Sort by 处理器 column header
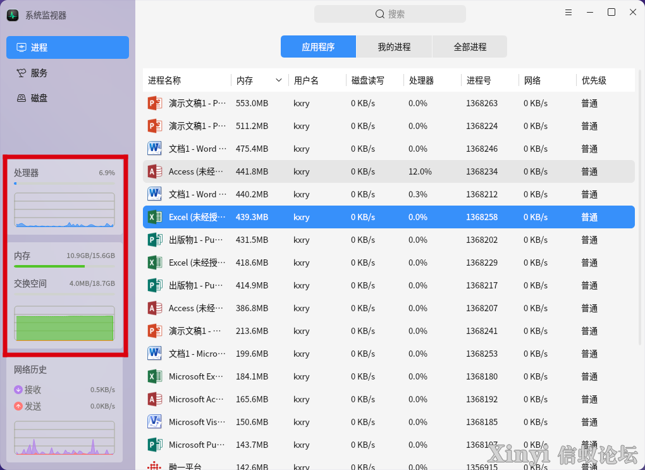645x470 pixels. coord(433,80)
